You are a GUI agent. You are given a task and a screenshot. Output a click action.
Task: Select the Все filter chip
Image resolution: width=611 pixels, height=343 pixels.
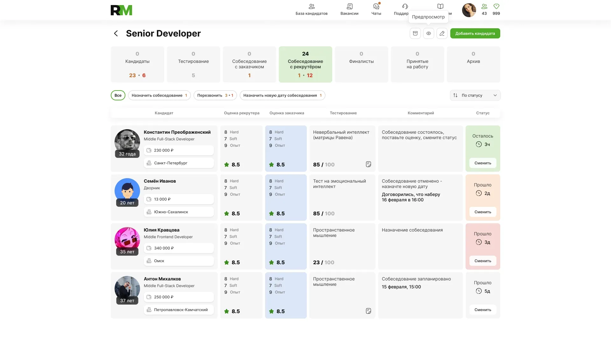pos(118,95)
